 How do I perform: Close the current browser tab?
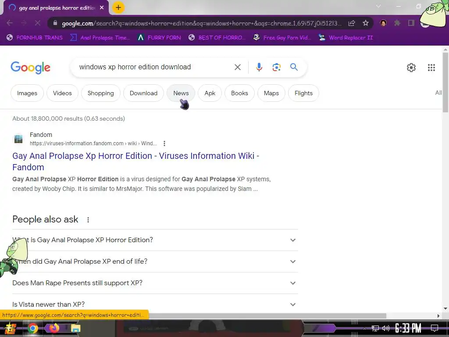pos(102,8)
